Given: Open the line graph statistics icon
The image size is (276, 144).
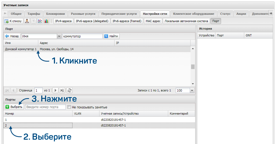Looking at the screenshot, I should pyautogui.click(x=40, y=21).
